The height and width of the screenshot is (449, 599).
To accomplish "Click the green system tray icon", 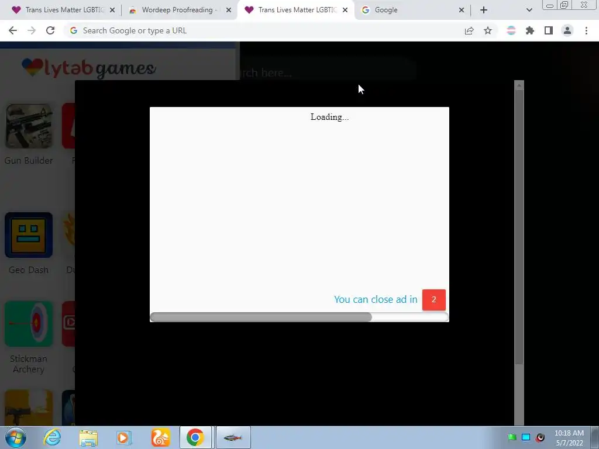I will point(512,437).
